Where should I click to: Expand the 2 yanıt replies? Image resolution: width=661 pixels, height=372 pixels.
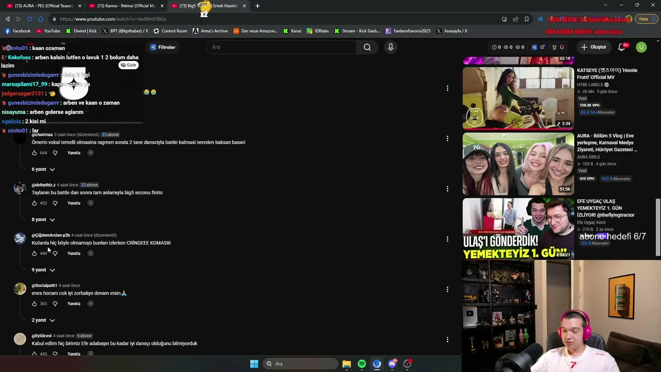(43, 320)
